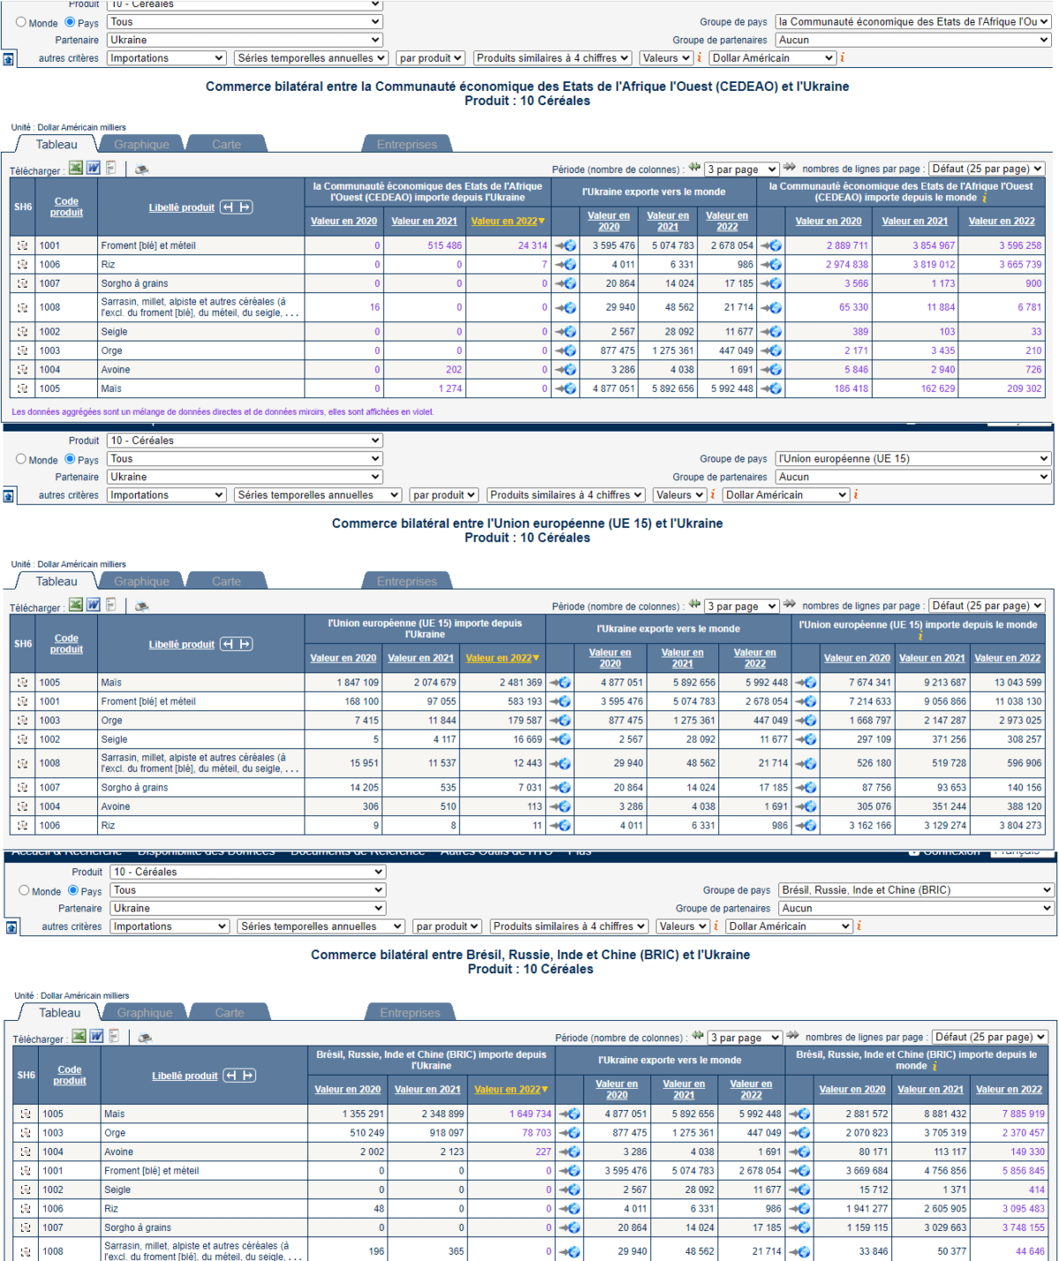
Task: Download the CEDEAO table as Excel
Action: (76, 168)
